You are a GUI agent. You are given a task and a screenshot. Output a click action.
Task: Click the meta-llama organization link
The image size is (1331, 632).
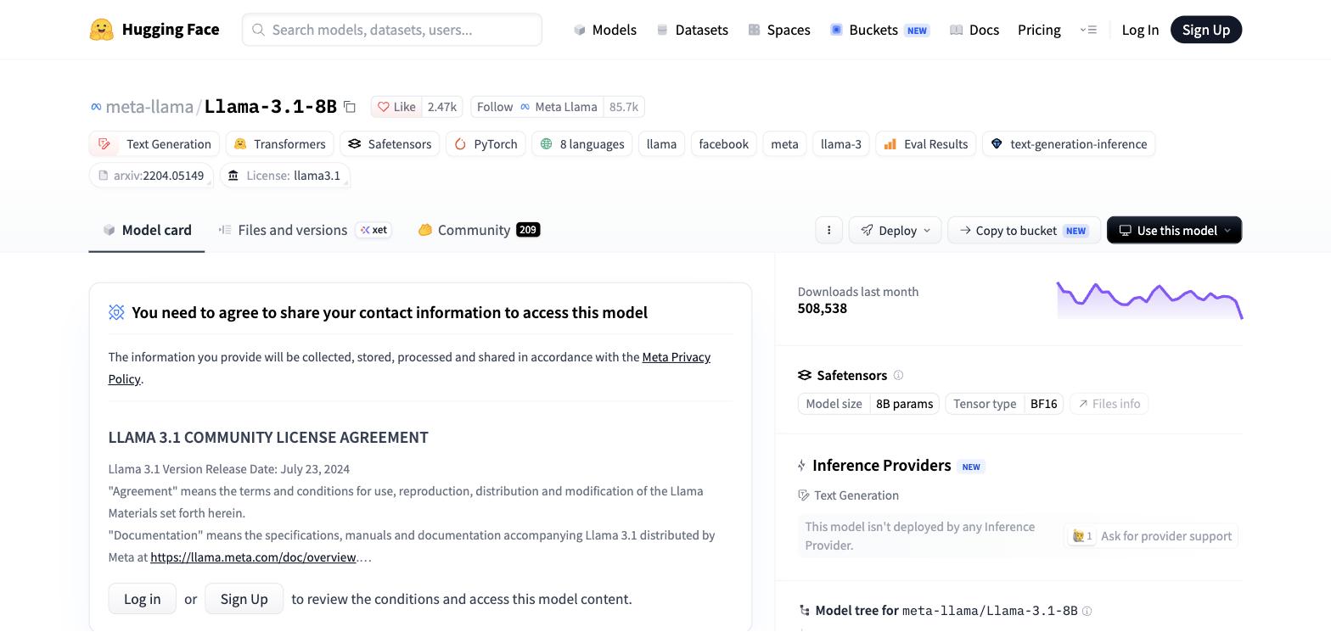pos(149,107)
